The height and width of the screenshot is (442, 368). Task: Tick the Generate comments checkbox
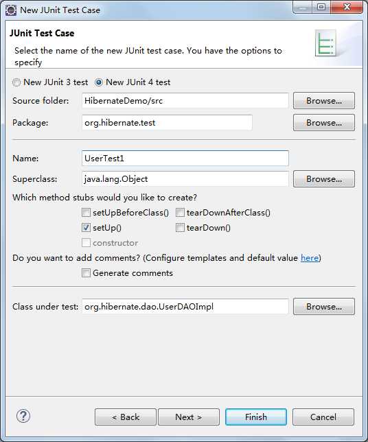86,273
